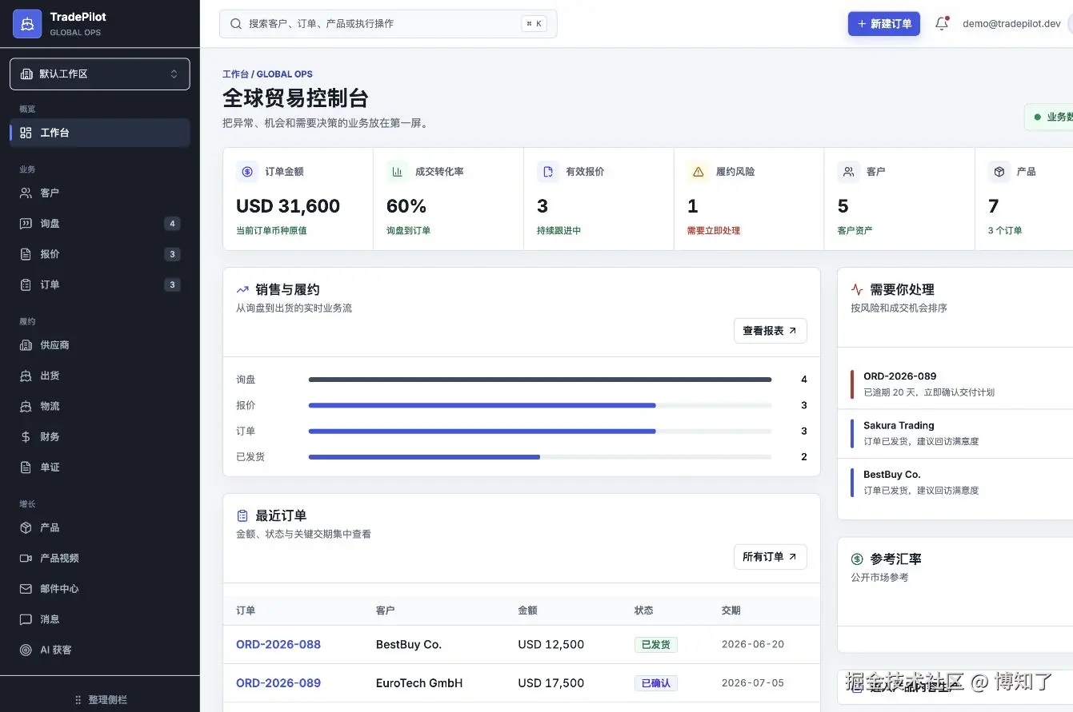Click the 2026-06-20 delivery date
Image resolution: width=1073 pixels, height=712 pixels.
[753, 644]
